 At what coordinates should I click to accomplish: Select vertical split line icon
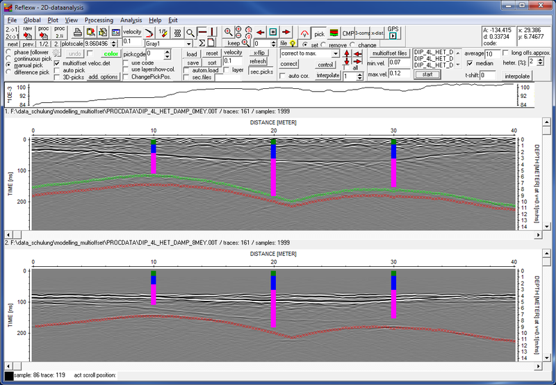pos(213,32)
